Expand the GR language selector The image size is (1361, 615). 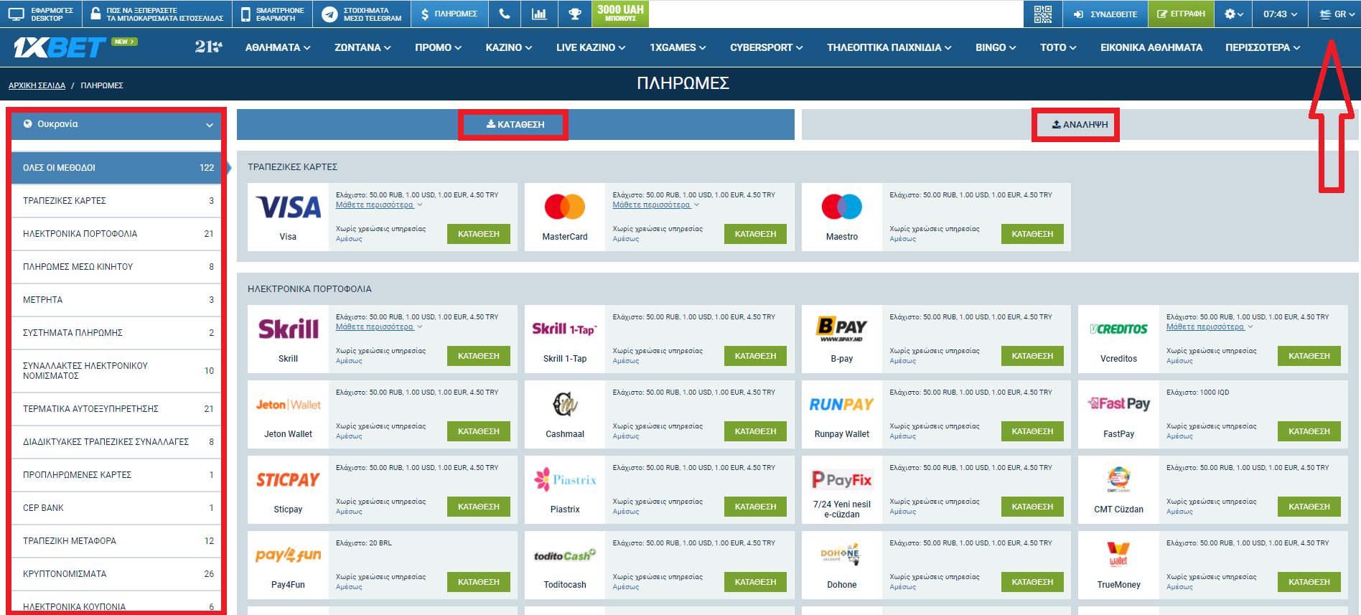pos(1339,14)
